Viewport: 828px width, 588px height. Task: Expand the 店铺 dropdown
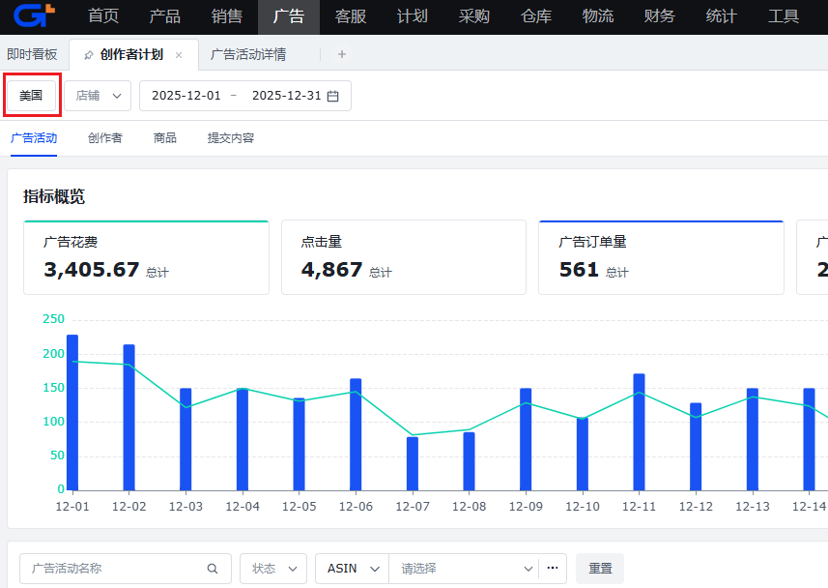tap(98, 96)
